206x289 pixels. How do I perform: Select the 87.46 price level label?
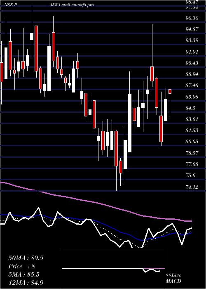tap(192, 85)
